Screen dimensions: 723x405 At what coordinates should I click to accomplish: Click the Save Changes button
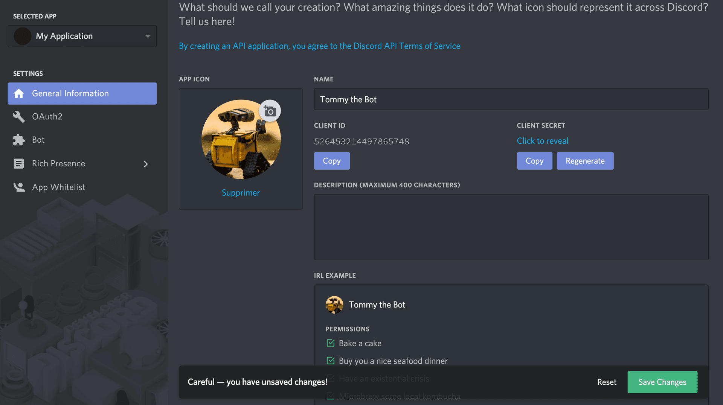tap(662, 382)
